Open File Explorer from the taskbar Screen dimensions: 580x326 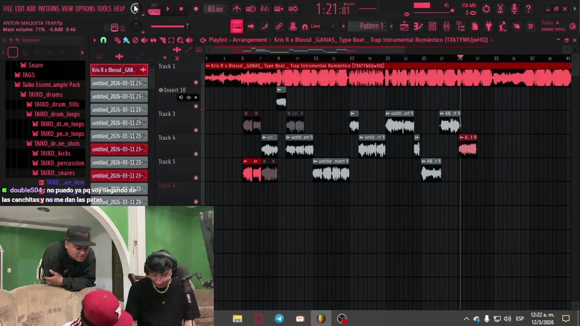click(237, 319)
